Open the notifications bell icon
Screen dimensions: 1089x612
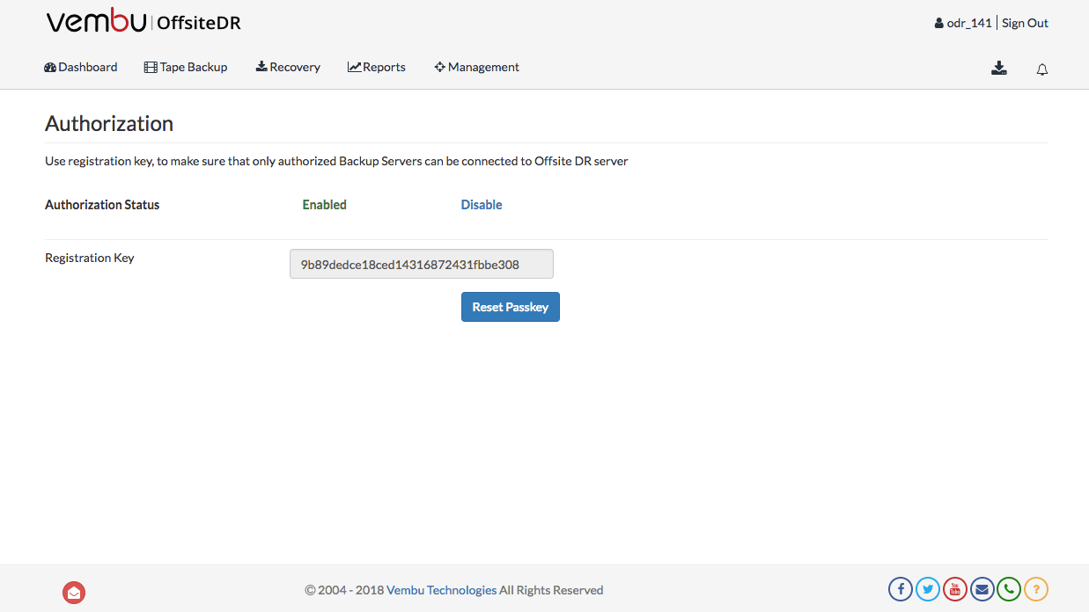[x=1042, y=69]
